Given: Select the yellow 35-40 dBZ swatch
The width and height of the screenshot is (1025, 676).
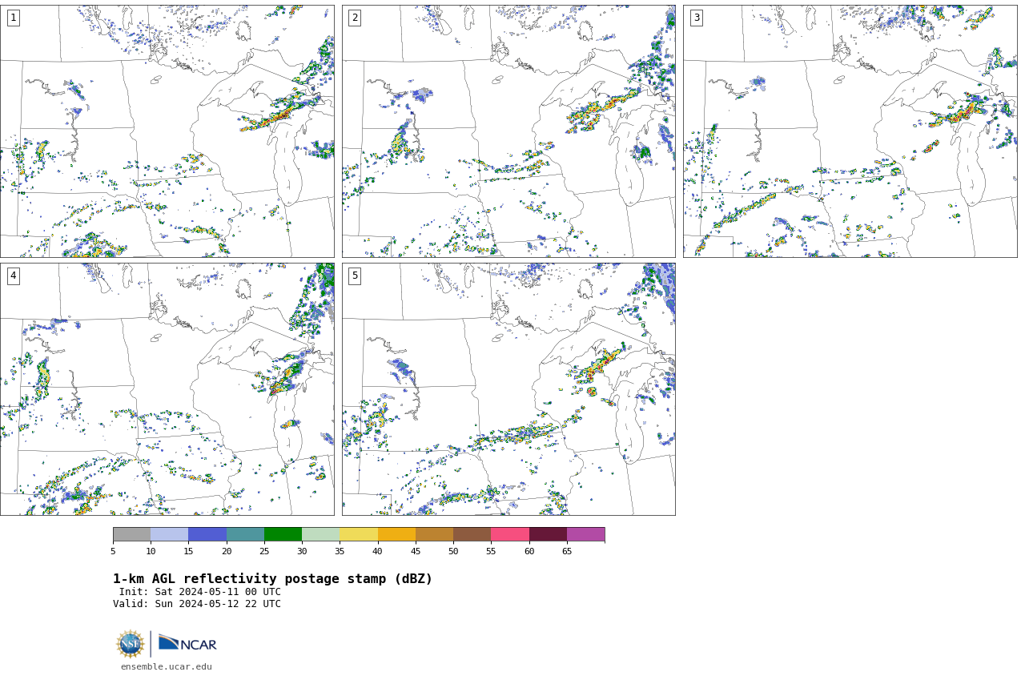Looking at the screenshot, I should 359,534.
